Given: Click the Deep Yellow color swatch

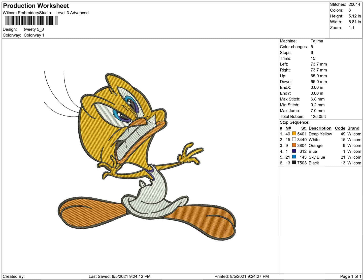Looking at the screenshot, I should coord(294,134).
